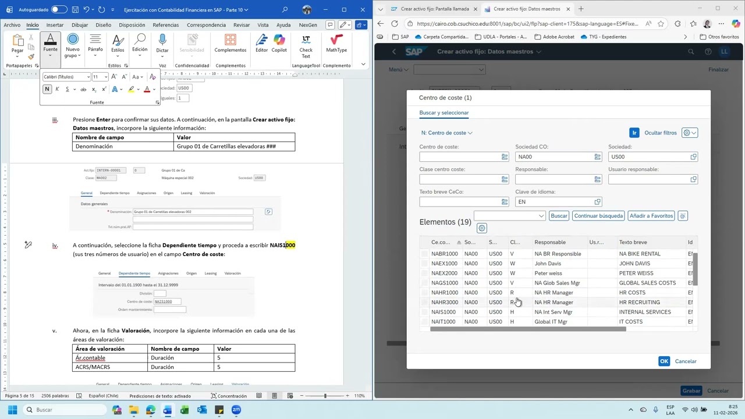The width and height of the screenshot is (745, 419).
Task: Open the dropdown next to Elementos (19)
Action: coord(541,216)
